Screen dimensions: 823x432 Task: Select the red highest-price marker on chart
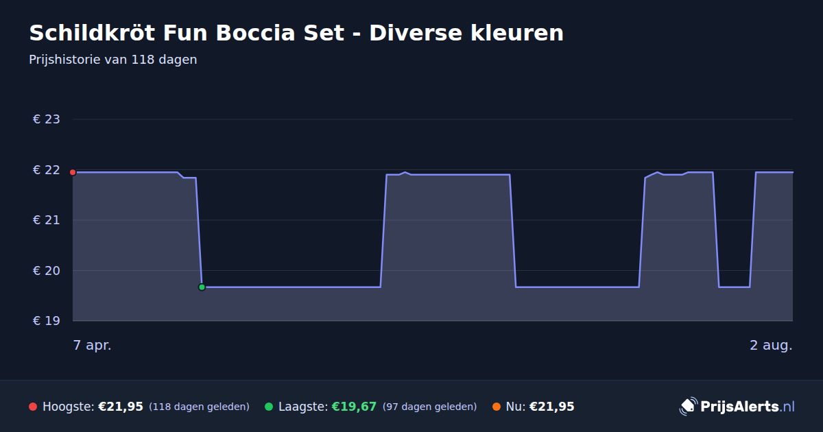click(73, 172)
